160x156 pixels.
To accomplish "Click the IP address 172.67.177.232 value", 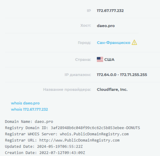I will coord(110,11).
